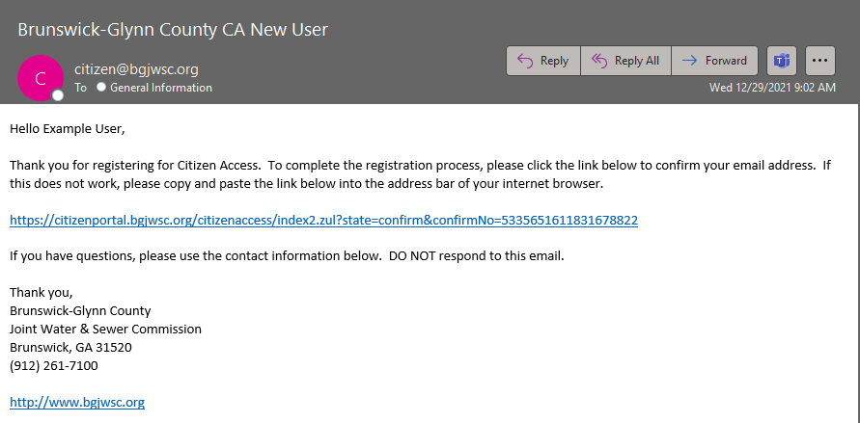Open the www.bgjwsc.org website link
This screenshot has height=423, width=860.
coord(77,403)
